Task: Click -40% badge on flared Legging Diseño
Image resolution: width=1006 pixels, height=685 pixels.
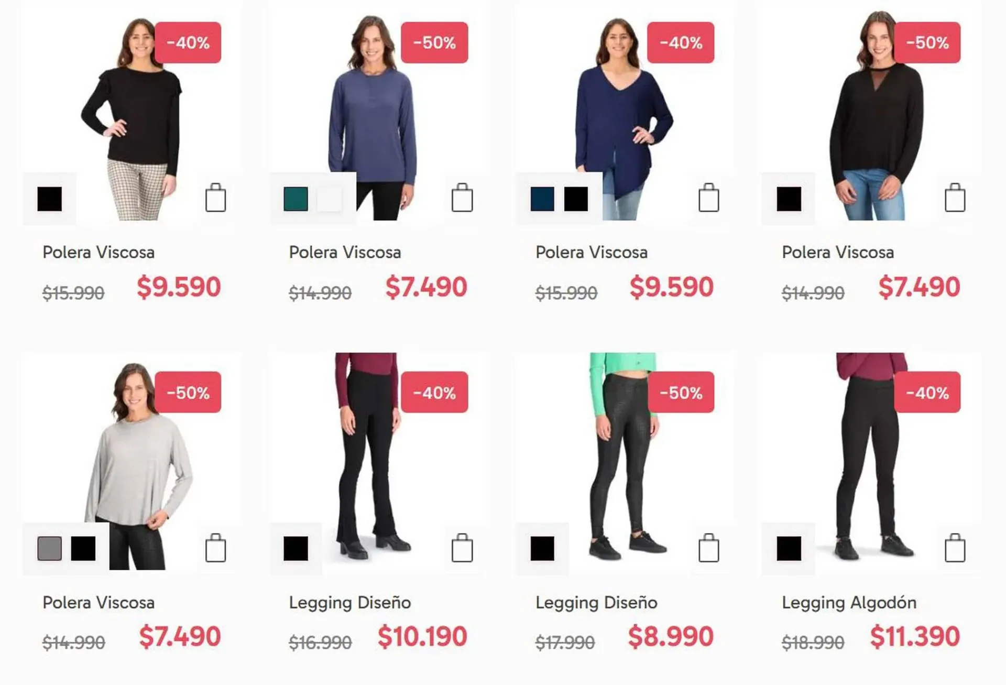Action: pos(434,393)
